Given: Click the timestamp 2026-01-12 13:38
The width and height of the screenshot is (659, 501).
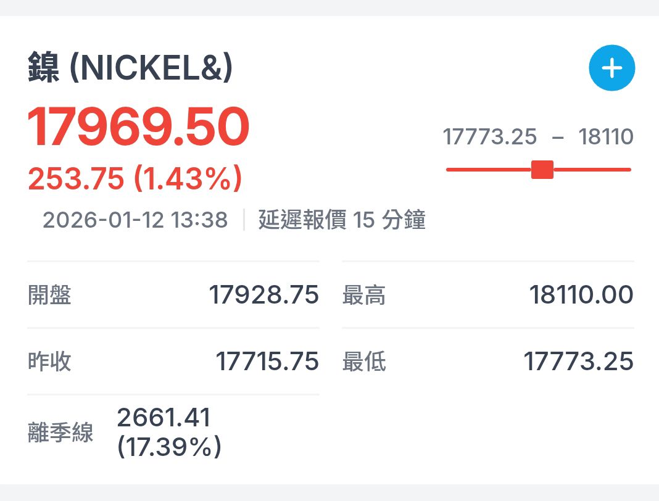Looking at the screenshot, I should 135,220.
